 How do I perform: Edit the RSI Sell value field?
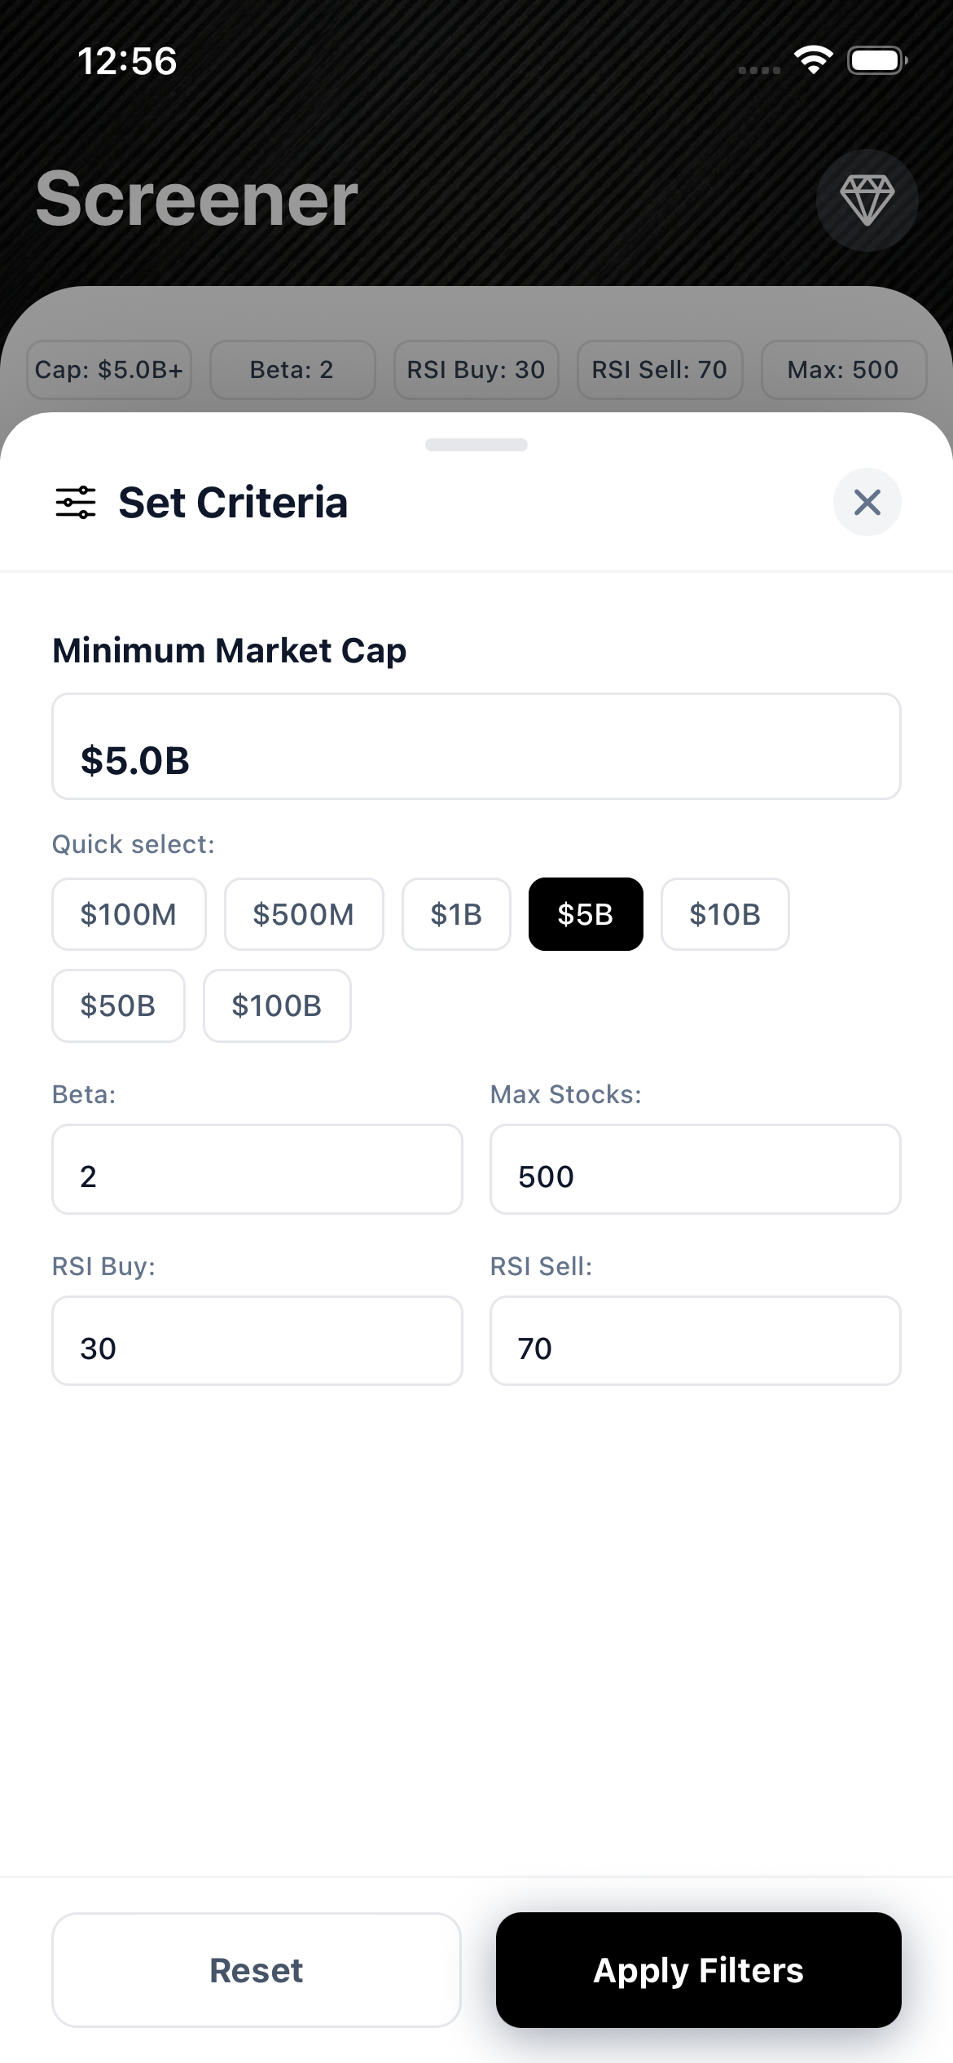(x=695, y=1340)
